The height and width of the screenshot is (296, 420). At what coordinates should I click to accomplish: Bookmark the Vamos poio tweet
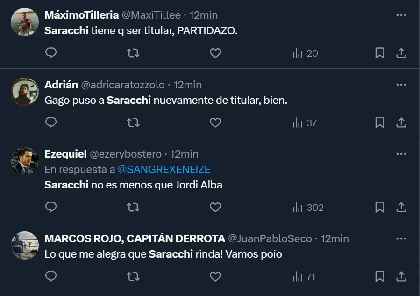coord(380,277)
